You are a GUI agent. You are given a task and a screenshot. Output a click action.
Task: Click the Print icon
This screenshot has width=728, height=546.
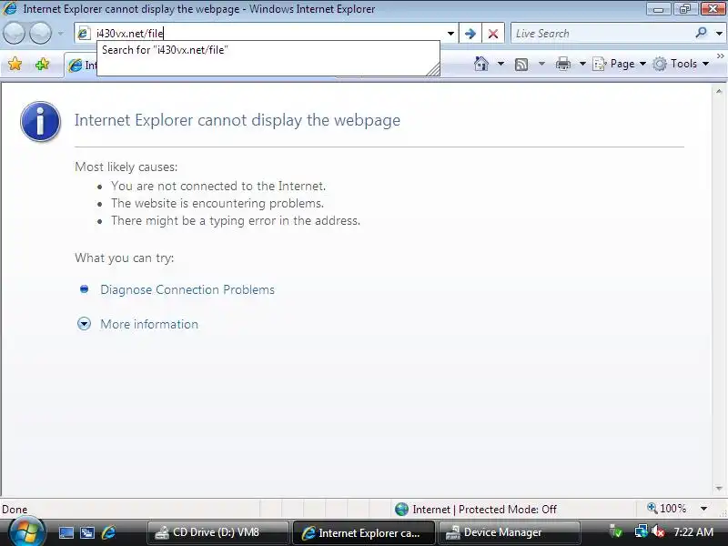click(562, 64)
